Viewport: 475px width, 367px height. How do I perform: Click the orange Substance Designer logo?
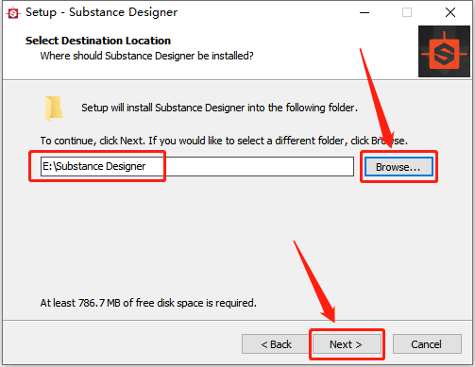444,51
